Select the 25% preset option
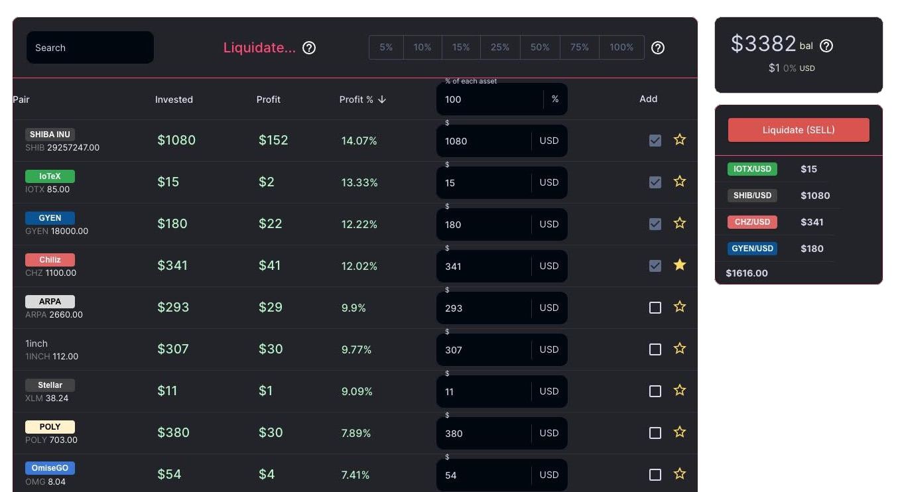Viewport: 898px width, 492px height. pyautogui.click(x=500, y=48)
